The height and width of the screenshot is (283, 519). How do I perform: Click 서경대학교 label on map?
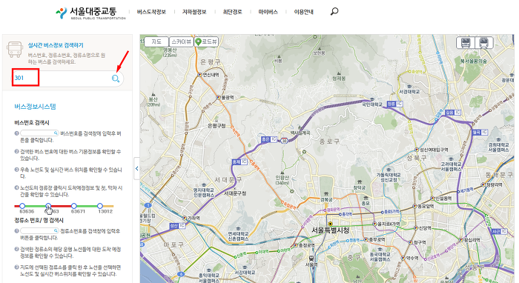point(409,92)
